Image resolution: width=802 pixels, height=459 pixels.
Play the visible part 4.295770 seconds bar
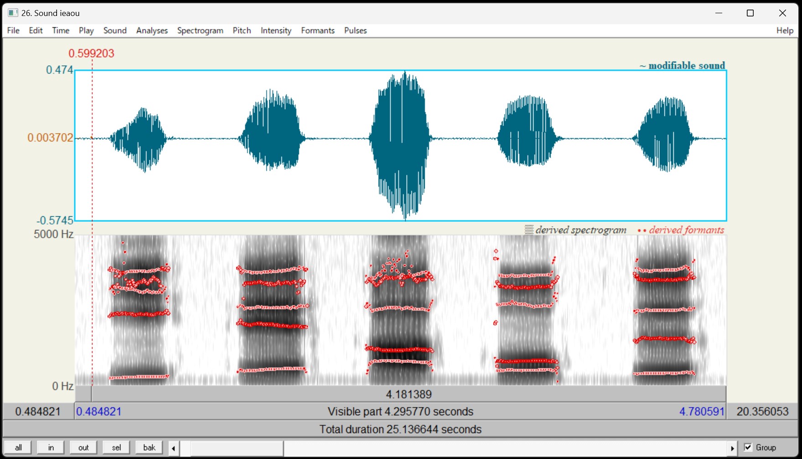click(x=400, y=412)
